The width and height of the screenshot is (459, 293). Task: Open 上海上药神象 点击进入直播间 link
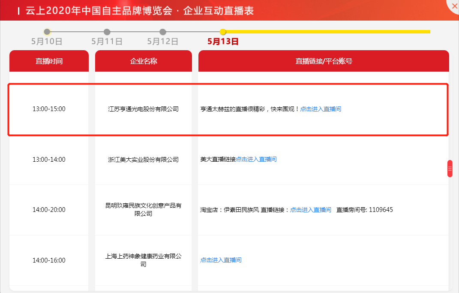(x=221, y=260)
